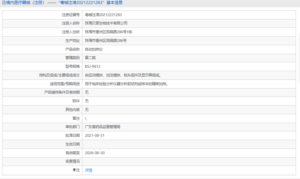Click the 批准日期 label
The width and height of the screenshot is (300, 179).
tap(73, 135)
